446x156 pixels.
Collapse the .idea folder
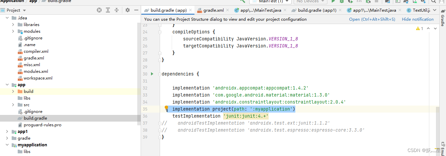coord(7,18)
